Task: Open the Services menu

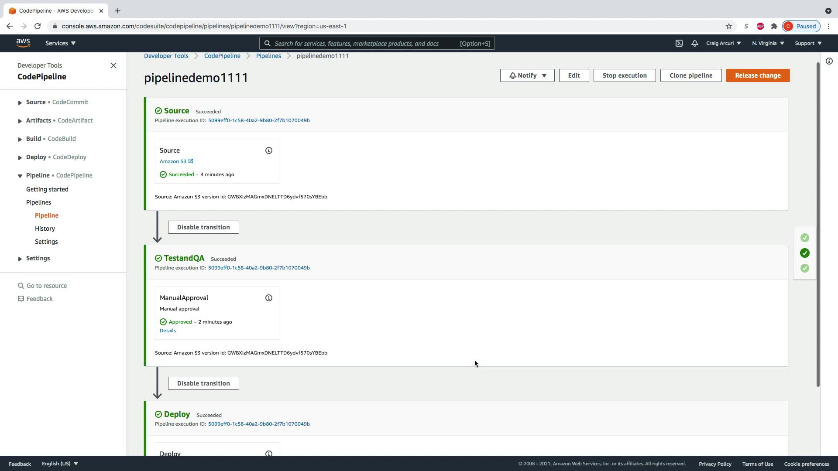Action: pyautogui.click(x=60, y=43)
